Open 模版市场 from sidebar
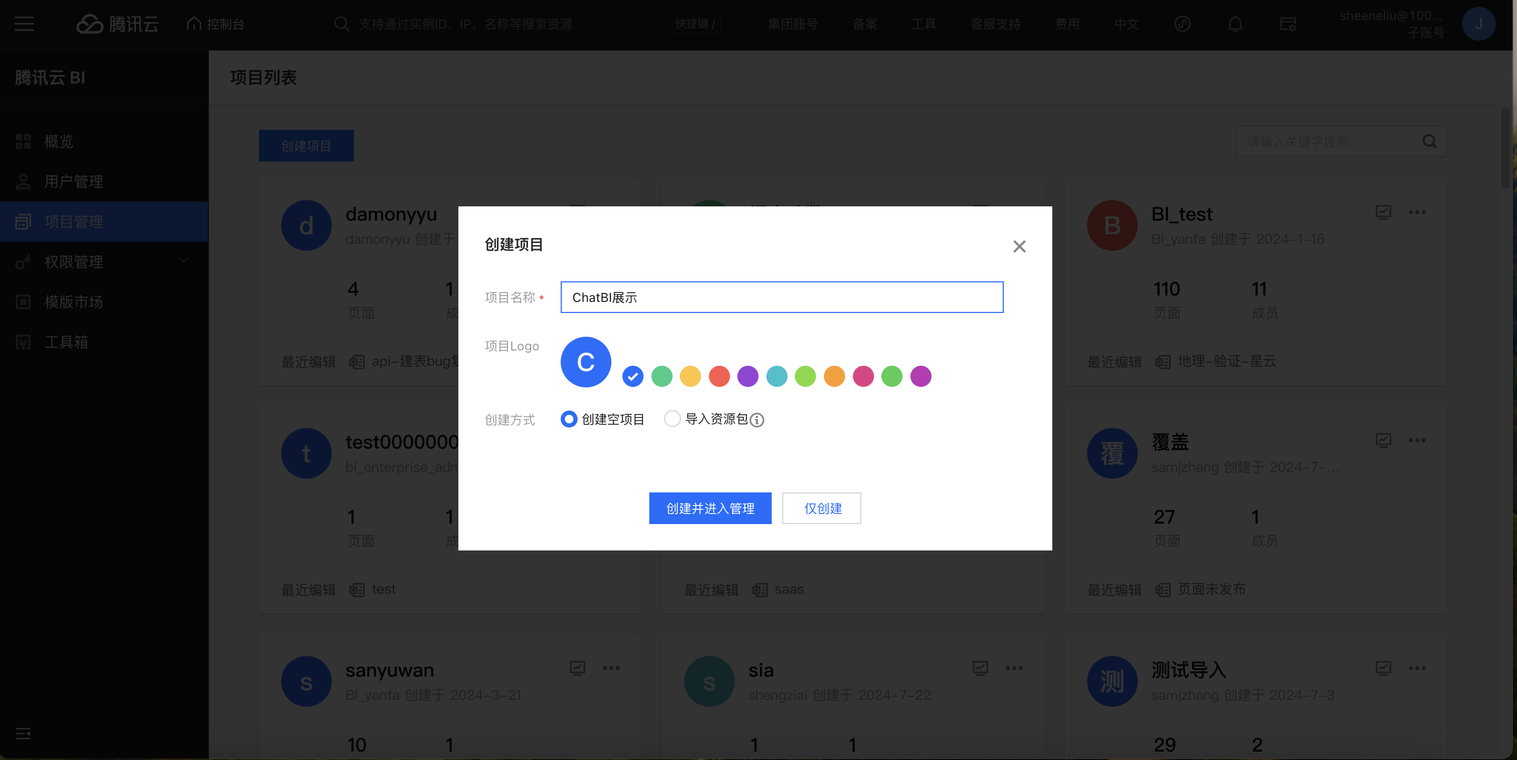1517x760 pixels. [74, 302]
